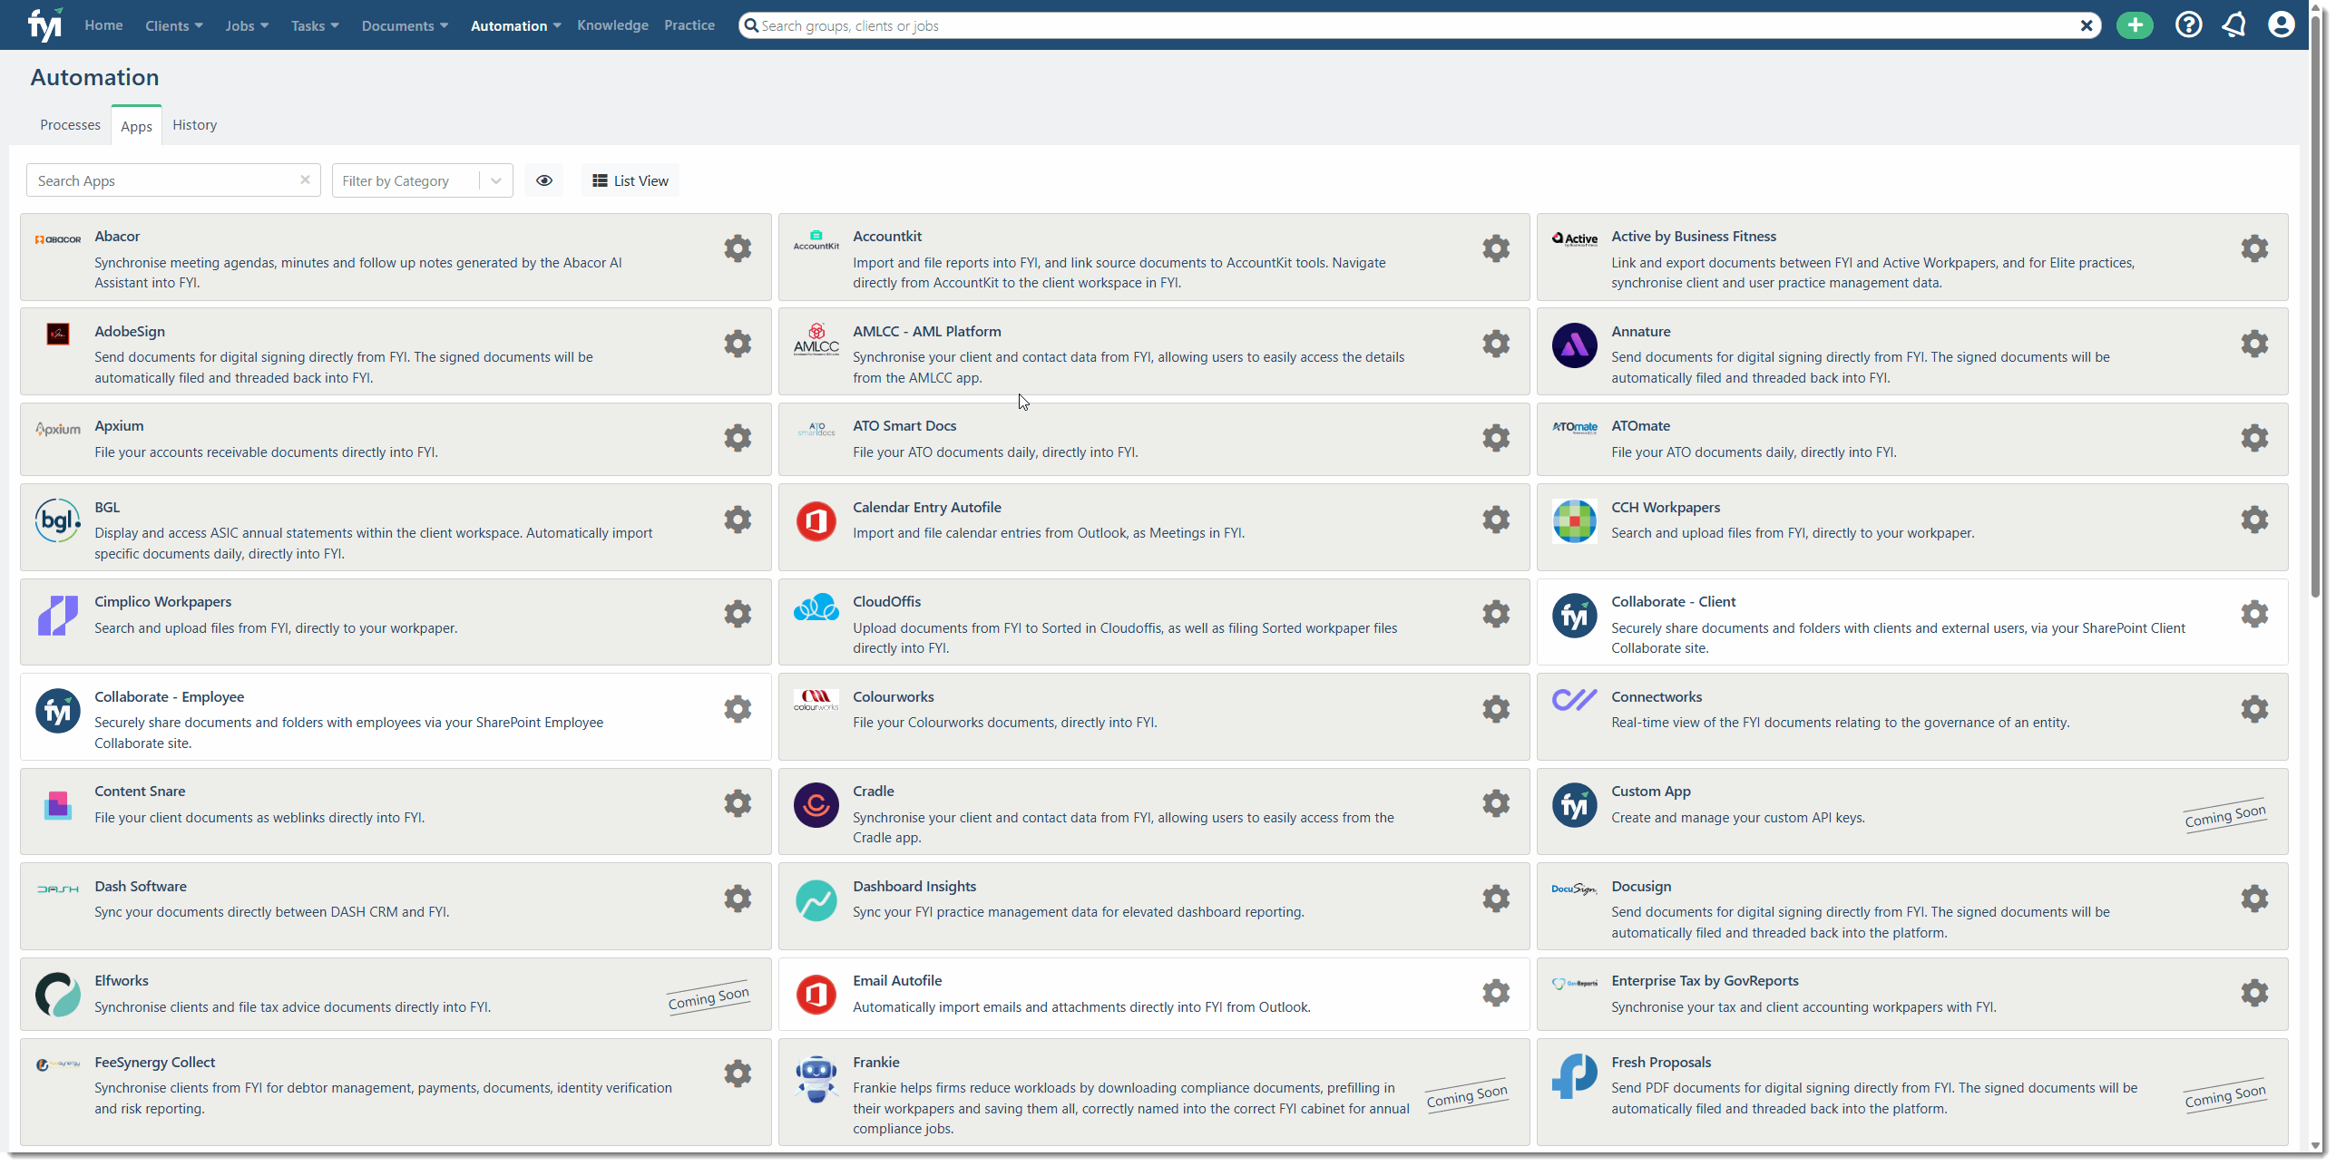This screenshot has width=2336, height=1166.
Task: Clear the Search Apps field
Action: pyautogui.click(x=305, y=180)
